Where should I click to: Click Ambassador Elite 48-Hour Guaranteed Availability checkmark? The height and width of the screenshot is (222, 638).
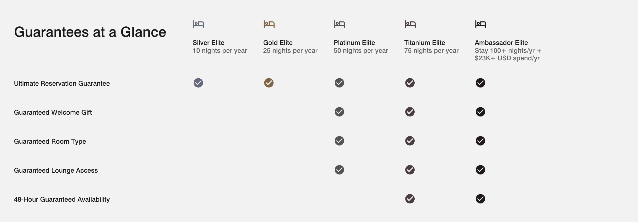coord(480,199)
